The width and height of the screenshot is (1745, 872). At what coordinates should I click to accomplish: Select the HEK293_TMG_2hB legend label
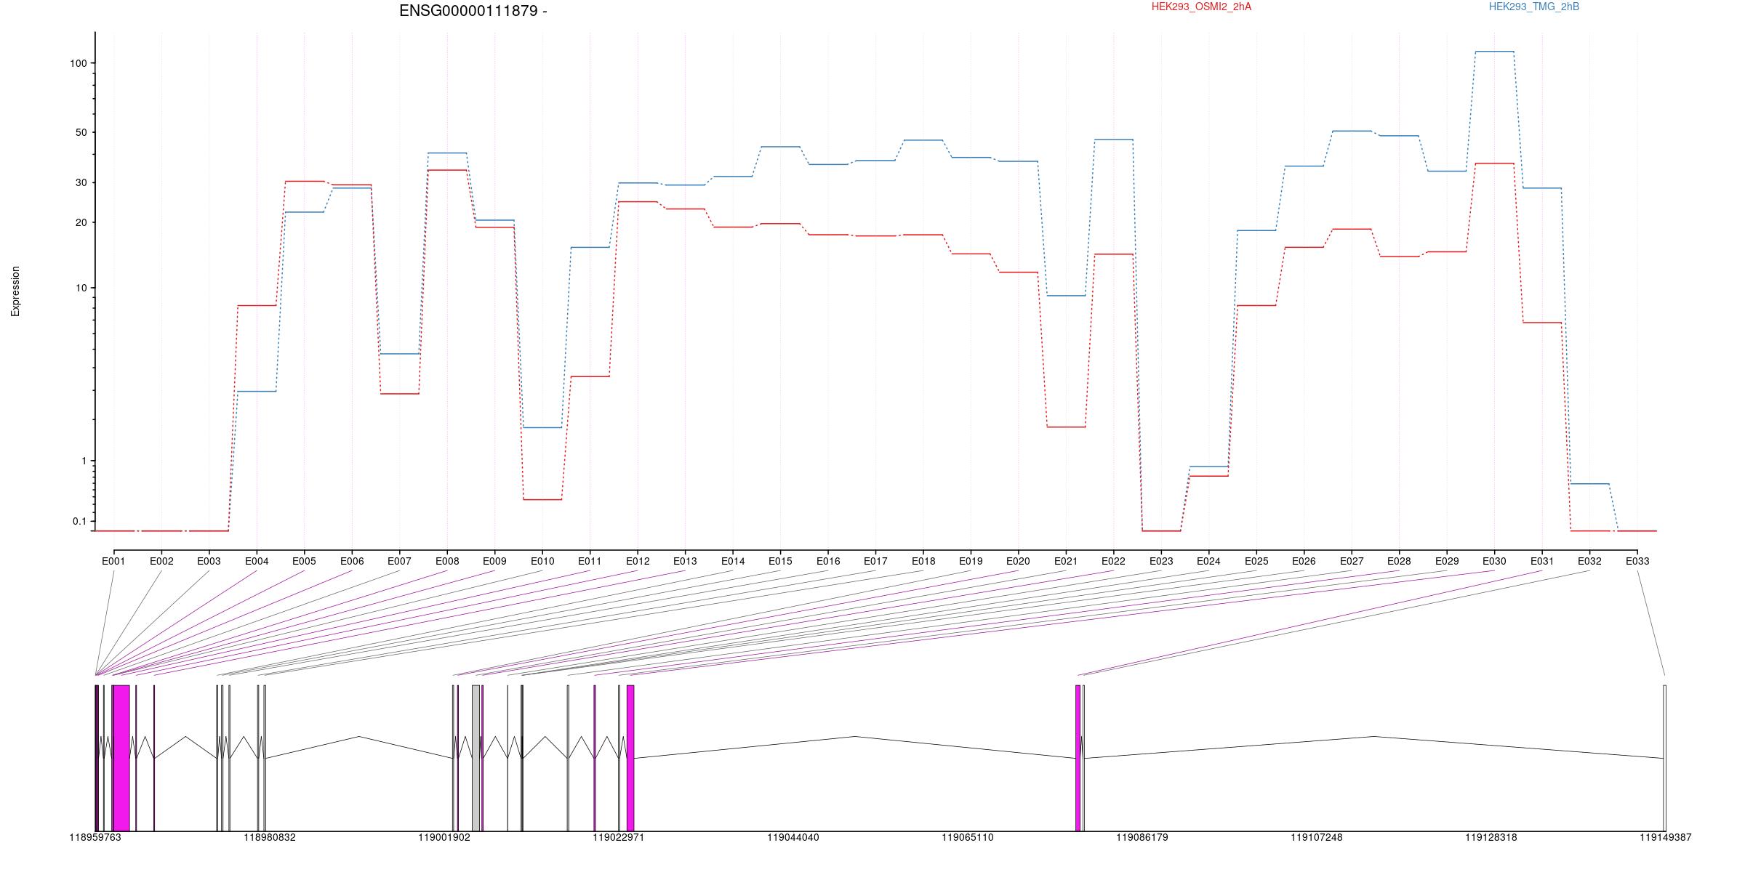[x=1534, y=7]
